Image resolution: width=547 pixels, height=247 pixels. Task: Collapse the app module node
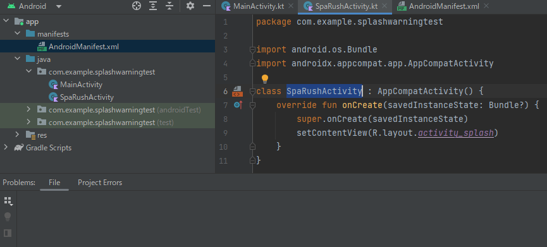coord(6,21)
